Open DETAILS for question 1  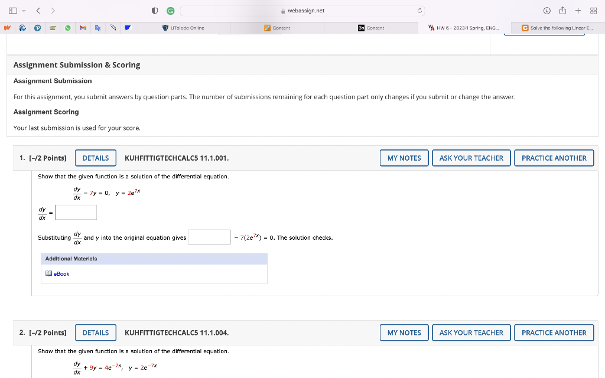click(95, 158)
